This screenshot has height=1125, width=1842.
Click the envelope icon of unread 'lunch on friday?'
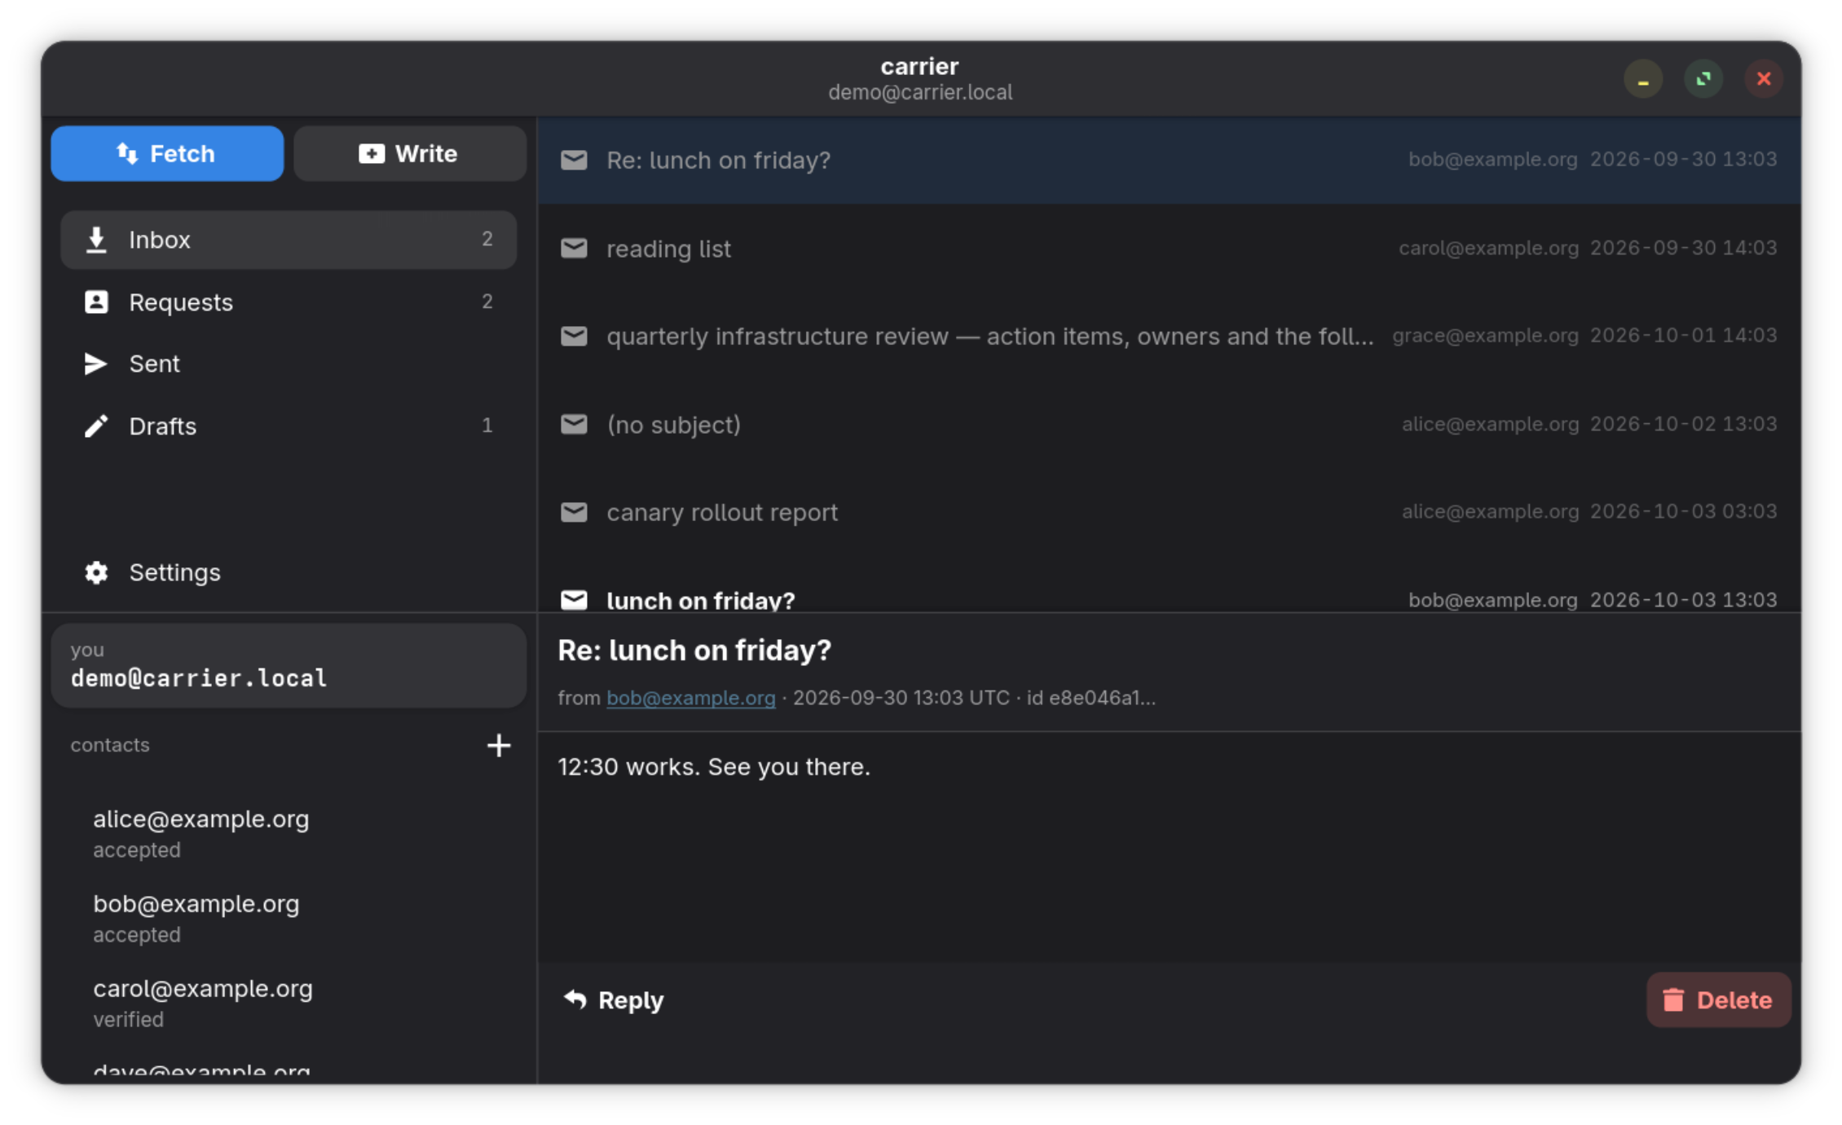pos(574,600)
